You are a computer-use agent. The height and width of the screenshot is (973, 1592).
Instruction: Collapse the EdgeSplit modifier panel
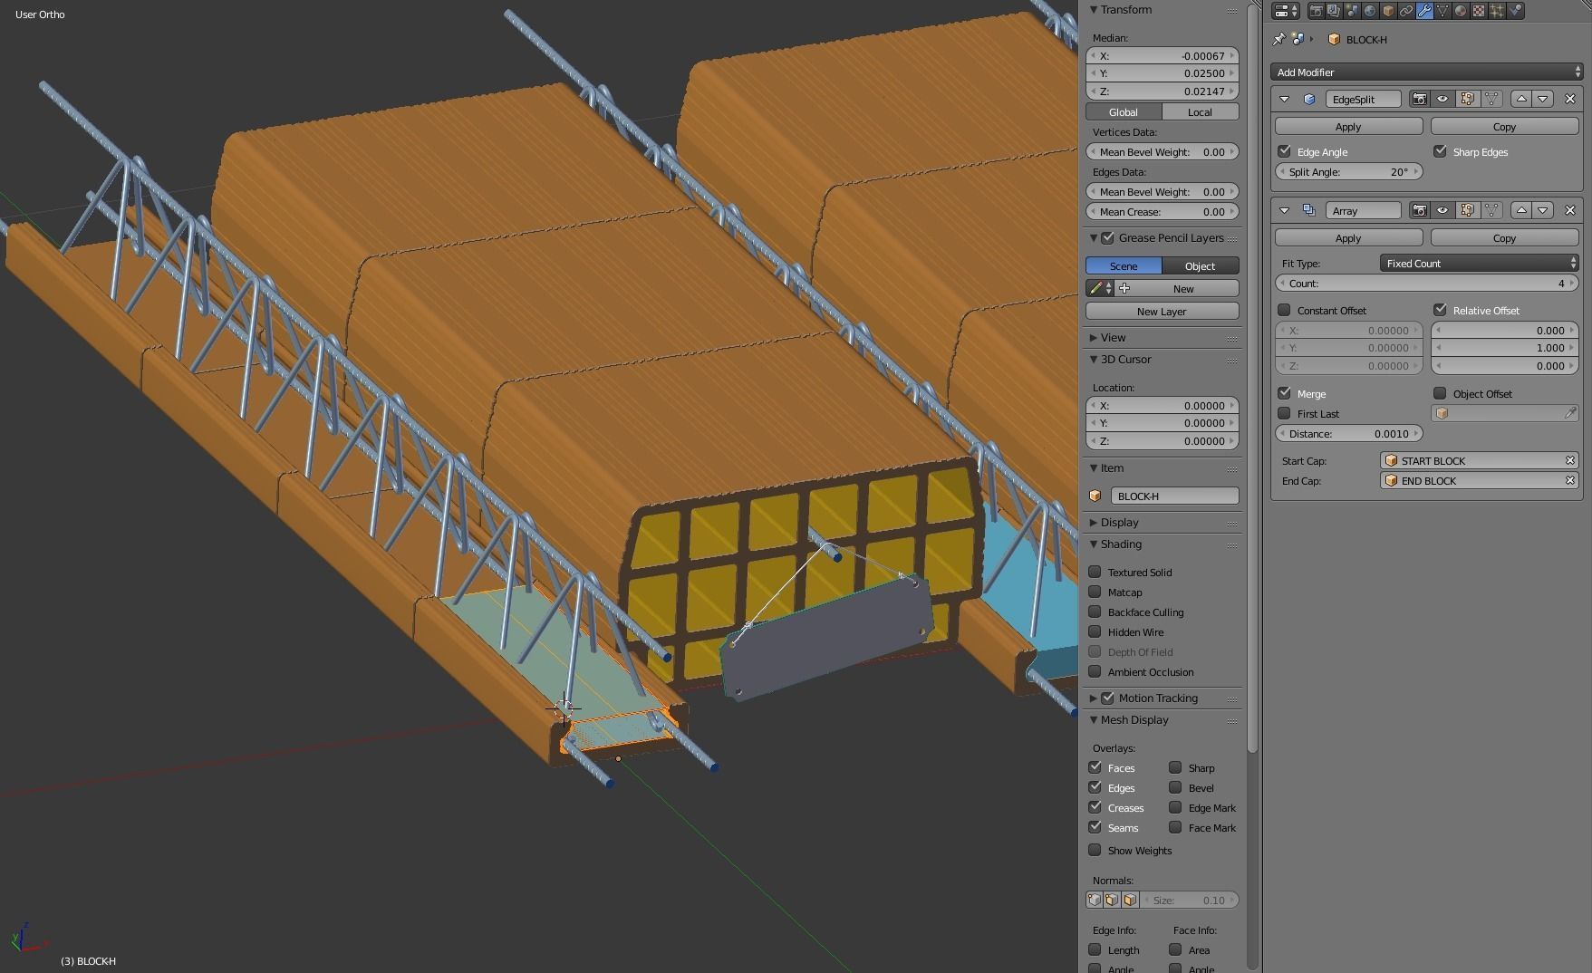click(x=1285, y=99)
